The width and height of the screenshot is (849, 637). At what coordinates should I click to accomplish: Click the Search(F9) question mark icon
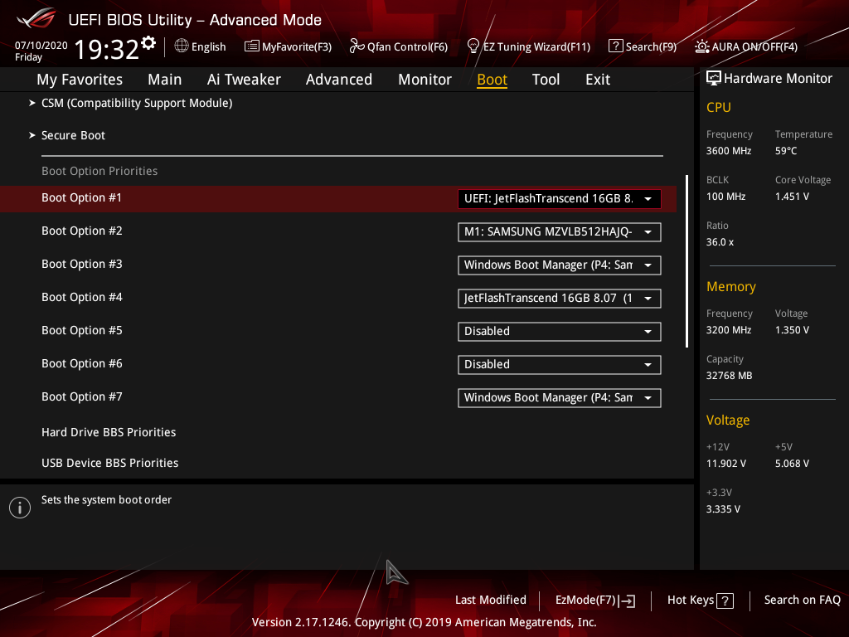click(x=616, y=46)
